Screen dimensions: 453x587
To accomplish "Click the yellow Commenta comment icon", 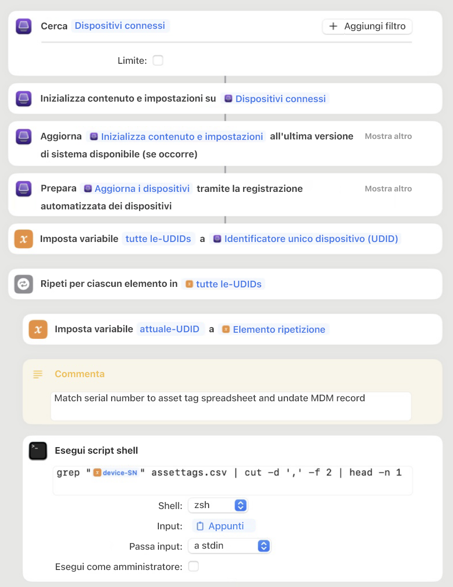I will (x=38, y=374).
